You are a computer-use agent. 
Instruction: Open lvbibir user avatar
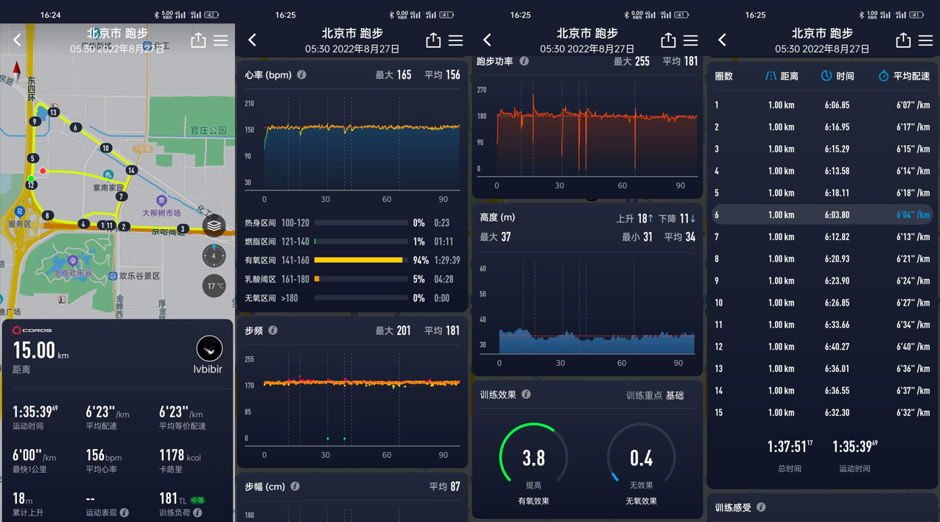click(x=209, y=348)
